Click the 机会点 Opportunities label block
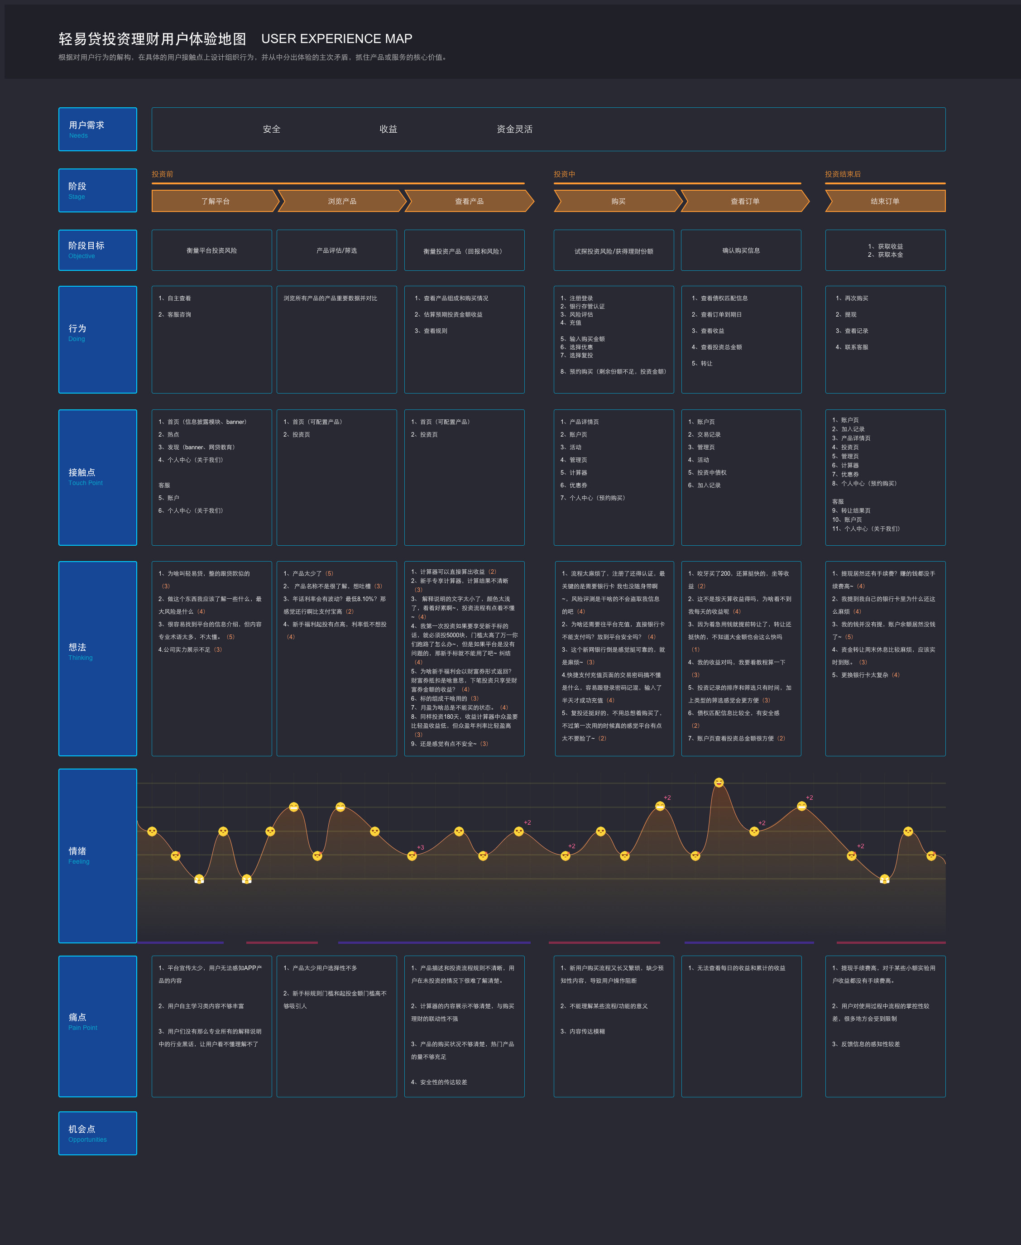The height and width of the screenshot is (1245, 1021). point(98,1133)
